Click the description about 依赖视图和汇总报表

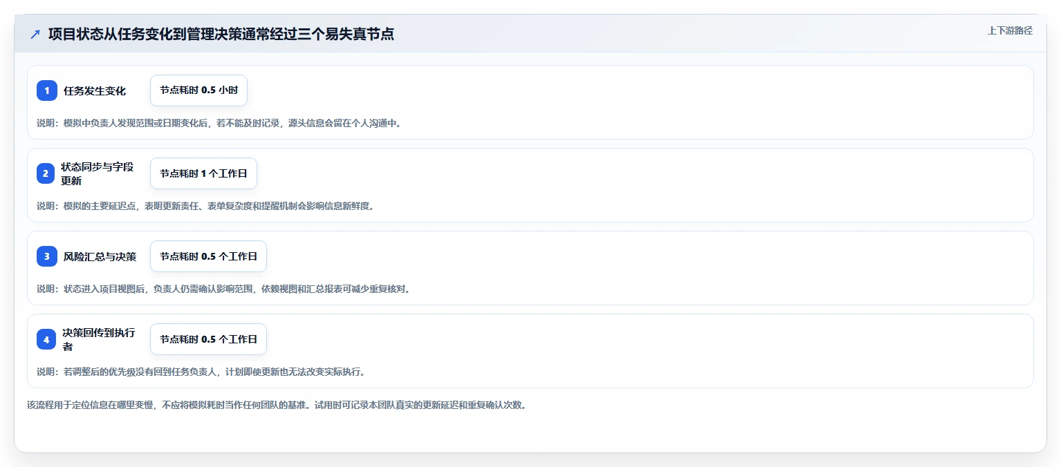click(x=223, y=289)
